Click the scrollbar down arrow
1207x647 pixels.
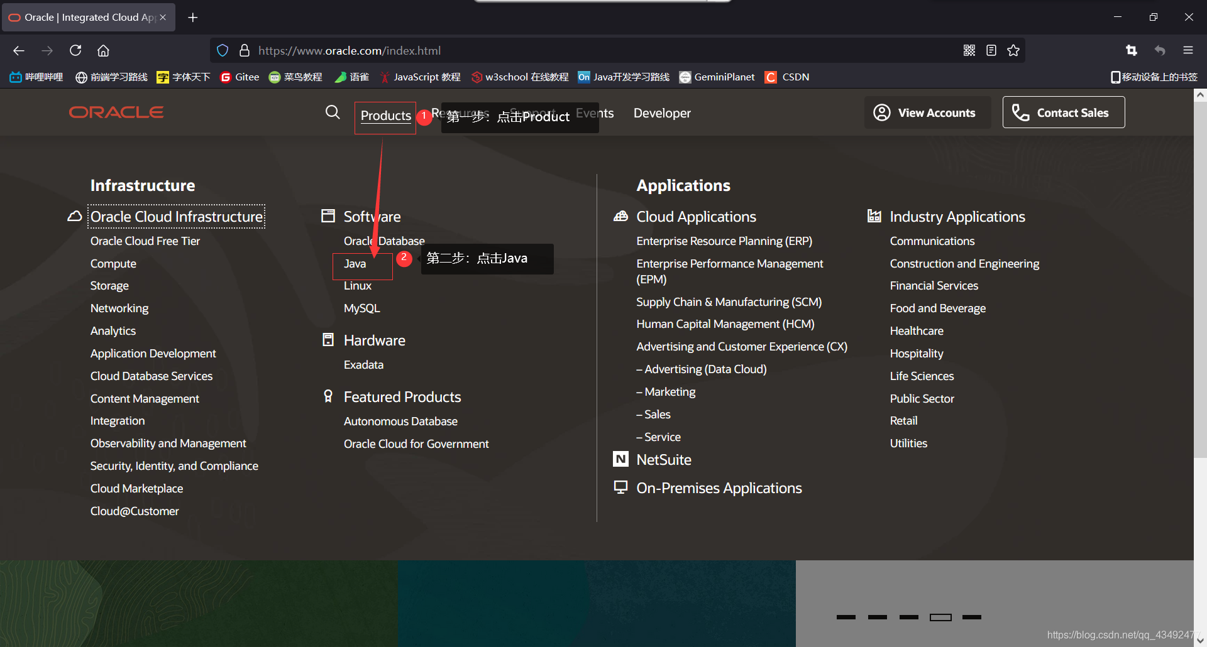1200,640
